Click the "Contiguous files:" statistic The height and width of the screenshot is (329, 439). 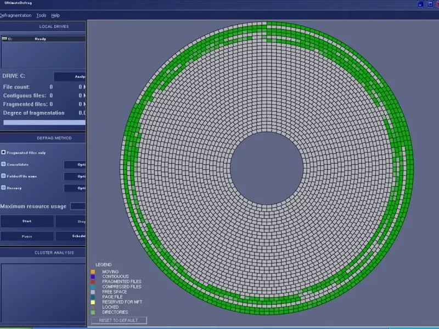coord(25,95)
